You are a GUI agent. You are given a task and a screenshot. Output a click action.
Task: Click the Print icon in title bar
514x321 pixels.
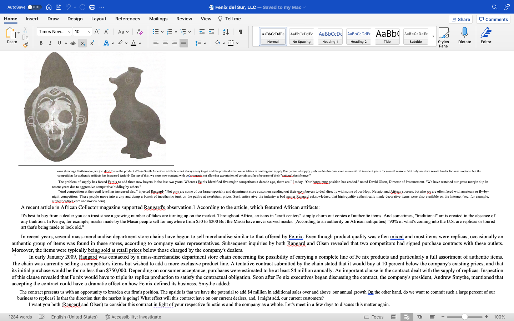[92, 7]
